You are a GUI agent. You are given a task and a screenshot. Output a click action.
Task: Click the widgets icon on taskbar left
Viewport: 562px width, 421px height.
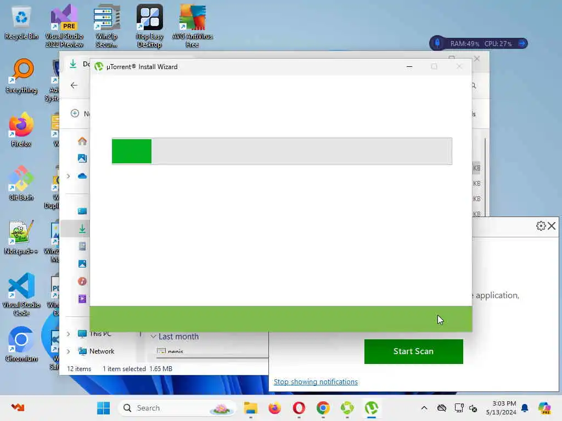click(x=17, y=407)
